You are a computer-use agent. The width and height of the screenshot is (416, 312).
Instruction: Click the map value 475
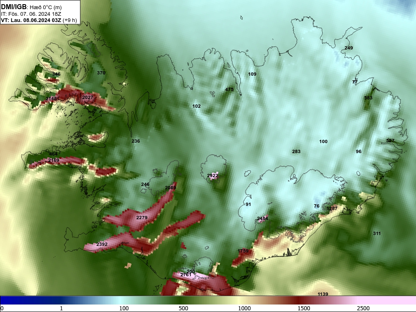229,89
